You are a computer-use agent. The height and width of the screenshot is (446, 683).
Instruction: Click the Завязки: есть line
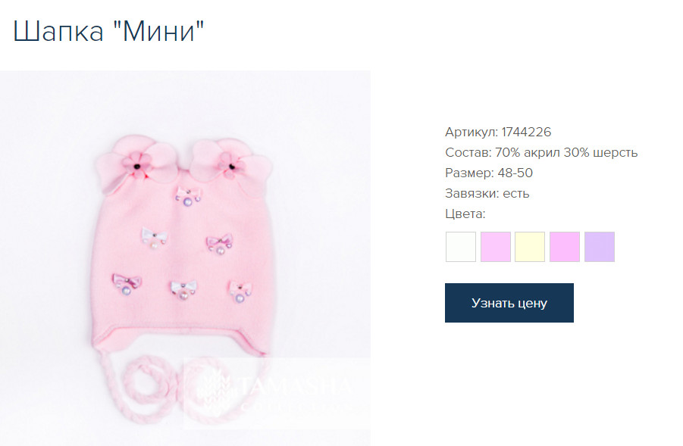point(487,193)
